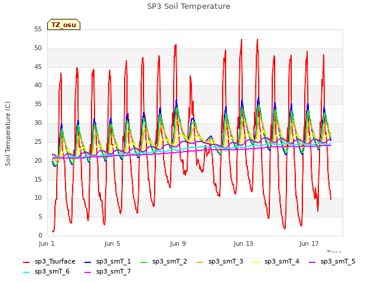Toggle the sp3_smT_5 legend entry
This screenshot has height=283, width=378.
[332, 262]
